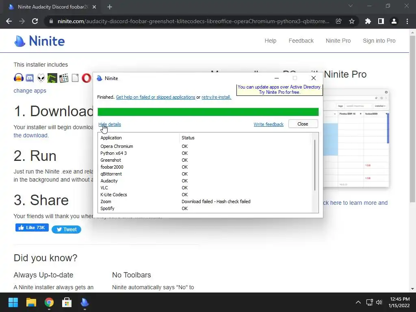Select the Opera Chromium row
The height and width of the screenshot is (312, 416).
pos(204,146)
